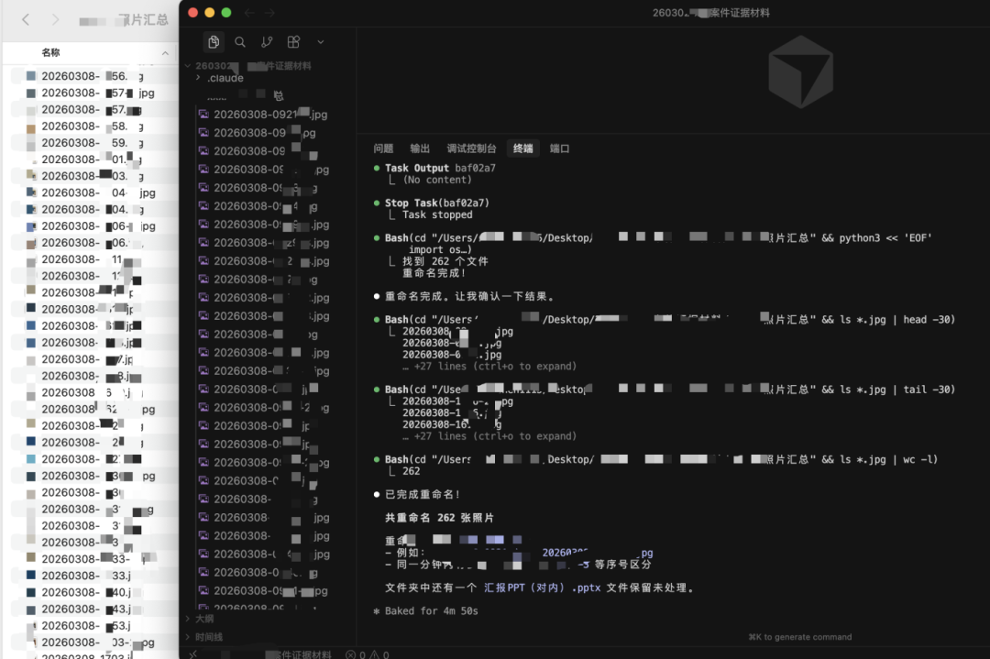
Task: Switch to the 输出 panel tab
Action: 420,148
